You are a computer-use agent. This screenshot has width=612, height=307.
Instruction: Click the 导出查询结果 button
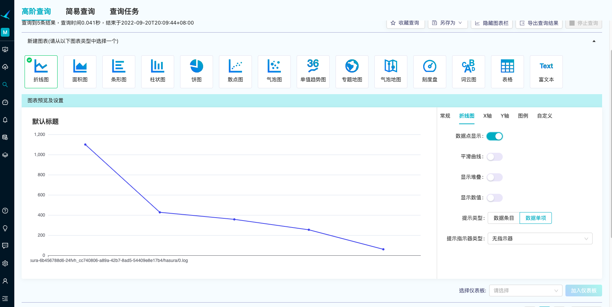[x=539, y=23]
